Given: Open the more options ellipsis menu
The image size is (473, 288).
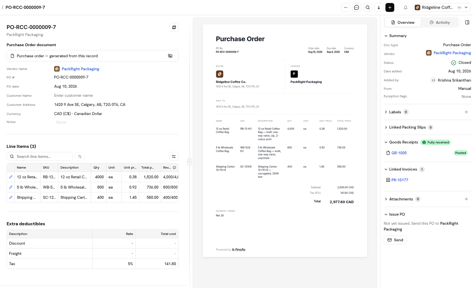Looking at the screenshot, I should pyautogui.click(x=346, y=7).
